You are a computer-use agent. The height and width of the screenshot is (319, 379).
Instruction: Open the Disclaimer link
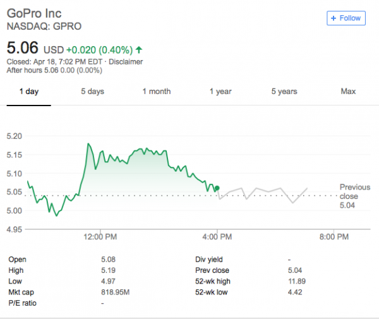tap(124, 62)
